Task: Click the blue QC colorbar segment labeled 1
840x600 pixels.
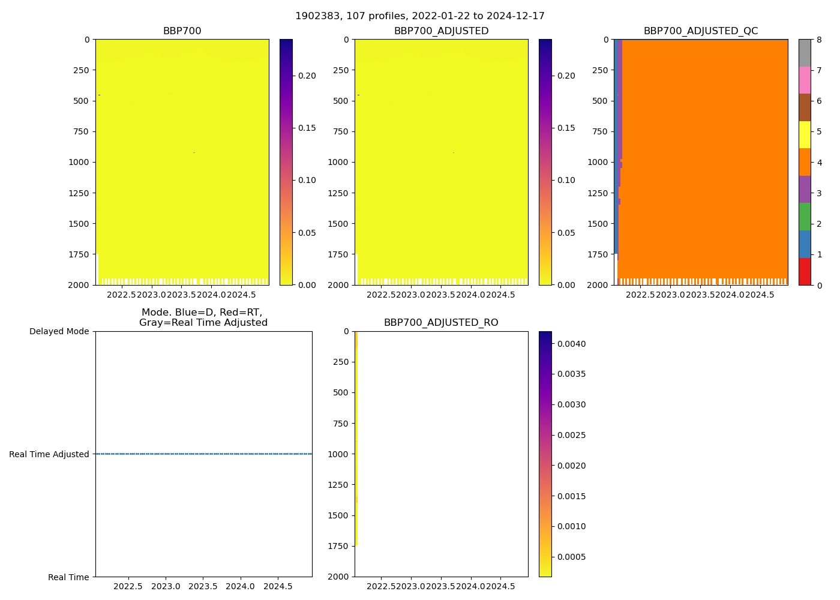Action: click(805, 244)
